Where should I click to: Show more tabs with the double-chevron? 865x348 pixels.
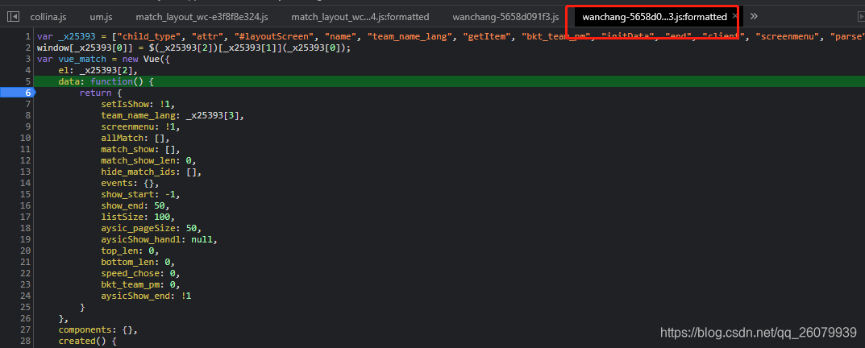pos(754,16)
